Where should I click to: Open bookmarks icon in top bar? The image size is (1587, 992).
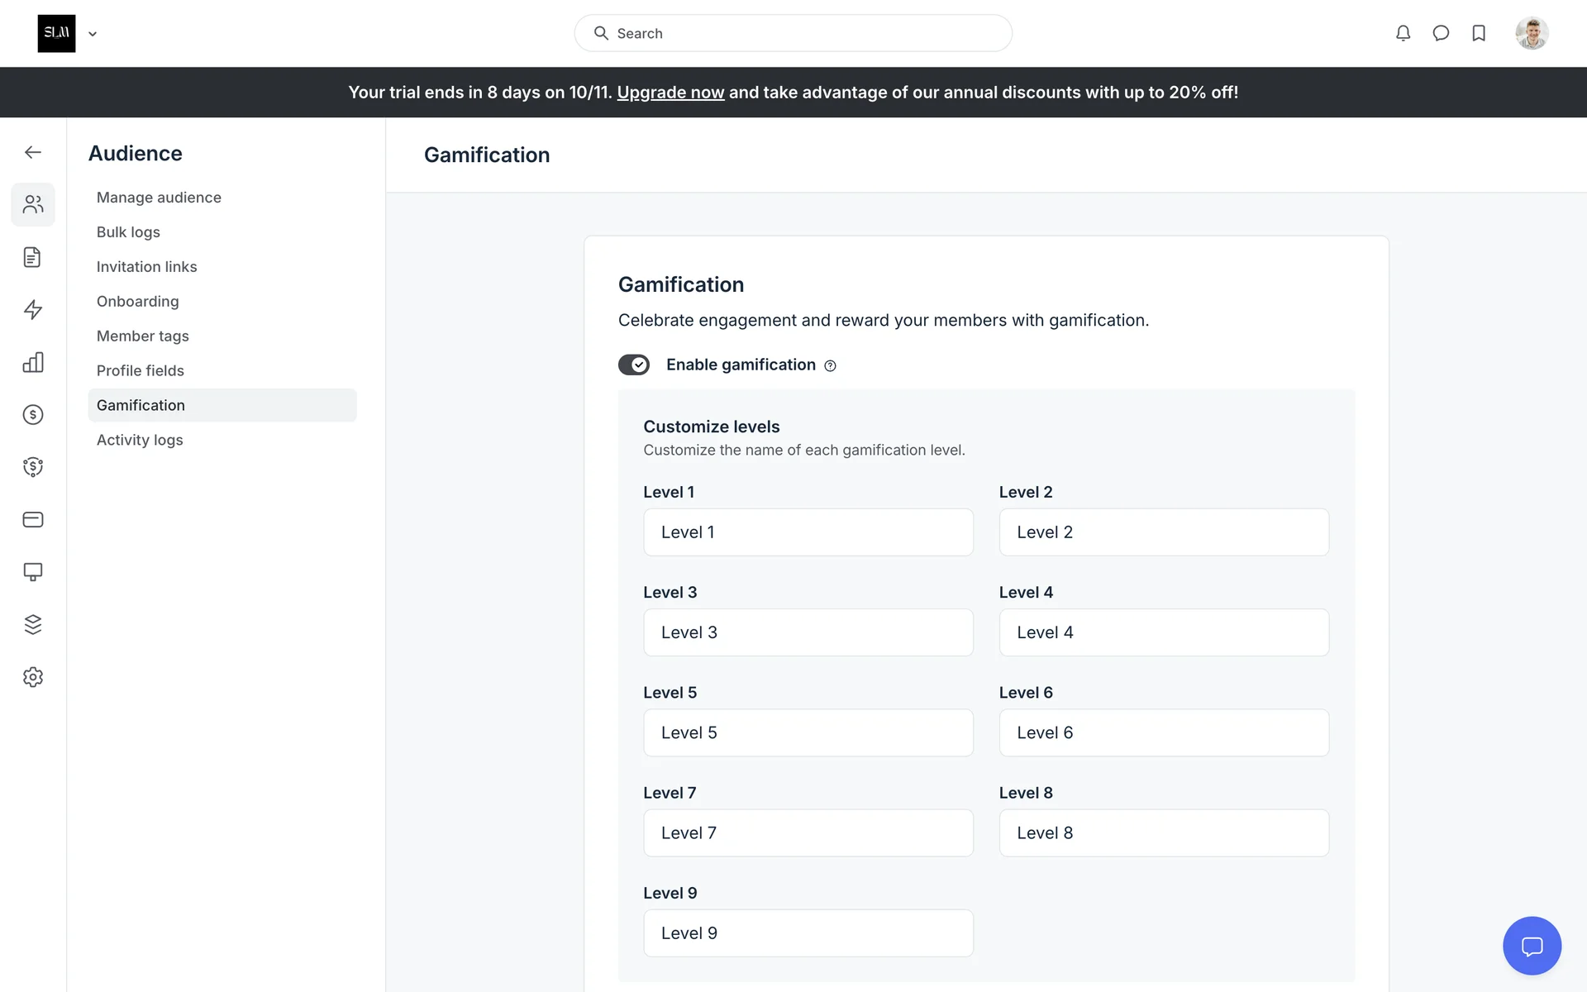coord(1479,33)
